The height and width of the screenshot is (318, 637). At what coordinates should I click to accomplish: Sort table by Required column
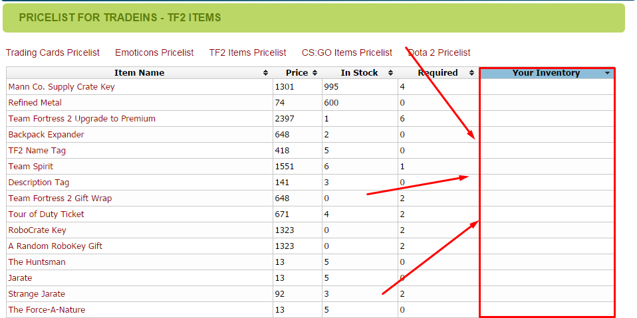[438, 73]
